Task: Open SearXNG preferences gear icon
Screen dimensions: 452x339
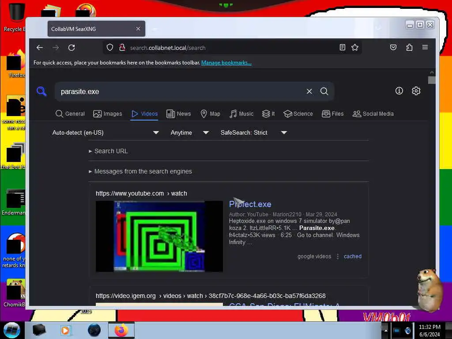Action: pos(416,91)
